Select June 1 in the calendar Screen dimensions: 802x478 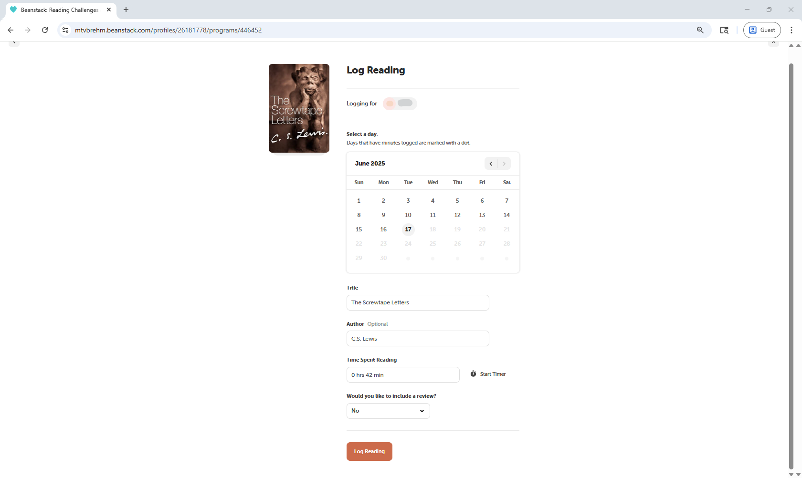(x=359, y=201)
